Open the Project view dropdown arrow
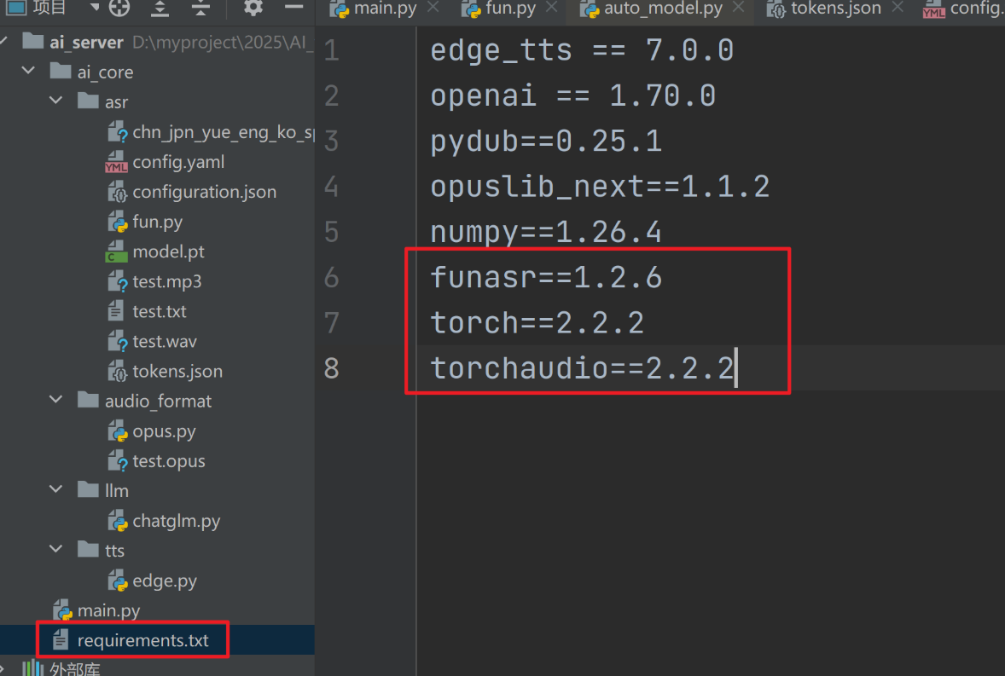 (95, 7)
